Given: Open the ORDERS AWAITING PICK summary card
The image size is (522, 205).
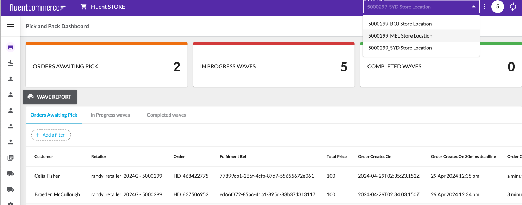Looking at the screenshot, I should [x=106, y=66].
